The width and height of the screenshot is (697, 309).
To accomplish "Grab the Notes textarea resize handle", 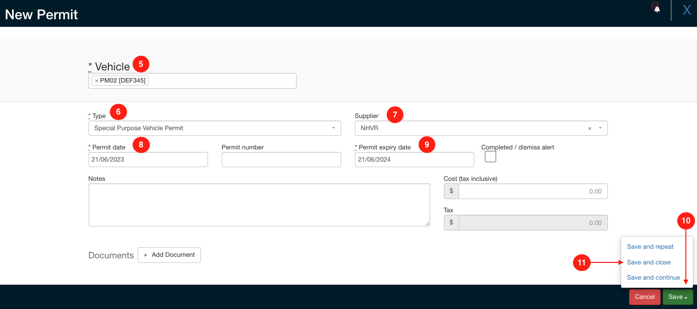I will tap(427, 223).
